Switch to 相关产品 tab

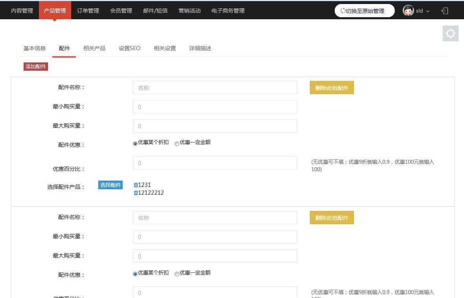click(x=94, y=48)
